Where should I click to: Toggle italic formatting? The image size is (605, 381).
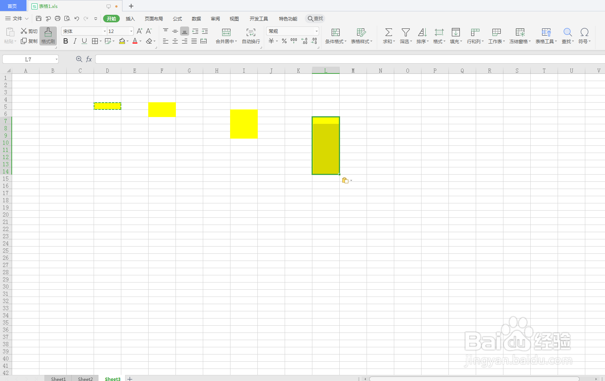coord(75,41)
